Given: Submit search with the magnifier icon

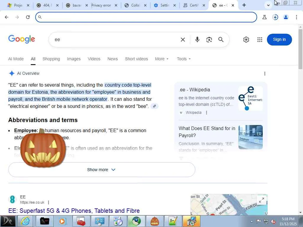Looking at the screenshot, I should (221, 40).
